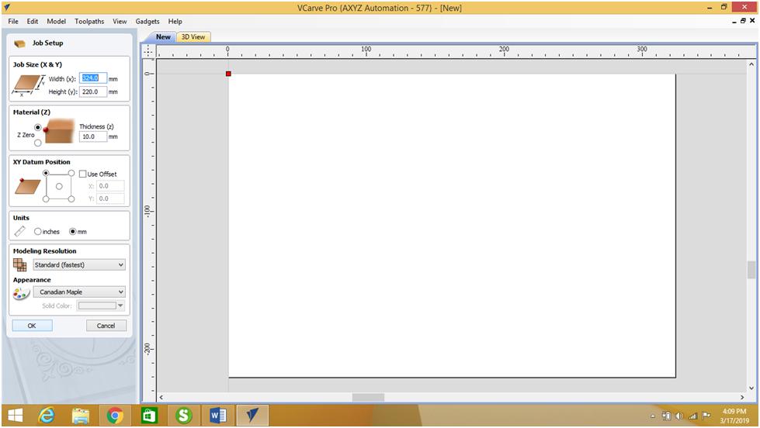Click VCarve logo in title bar
This screenshot has height=428, width=760.
pyautogui.click(x=7, y=7)
